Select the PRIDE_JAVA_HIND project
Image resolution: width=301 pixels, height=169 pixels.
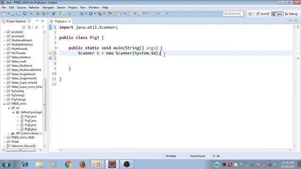(23, 138)
